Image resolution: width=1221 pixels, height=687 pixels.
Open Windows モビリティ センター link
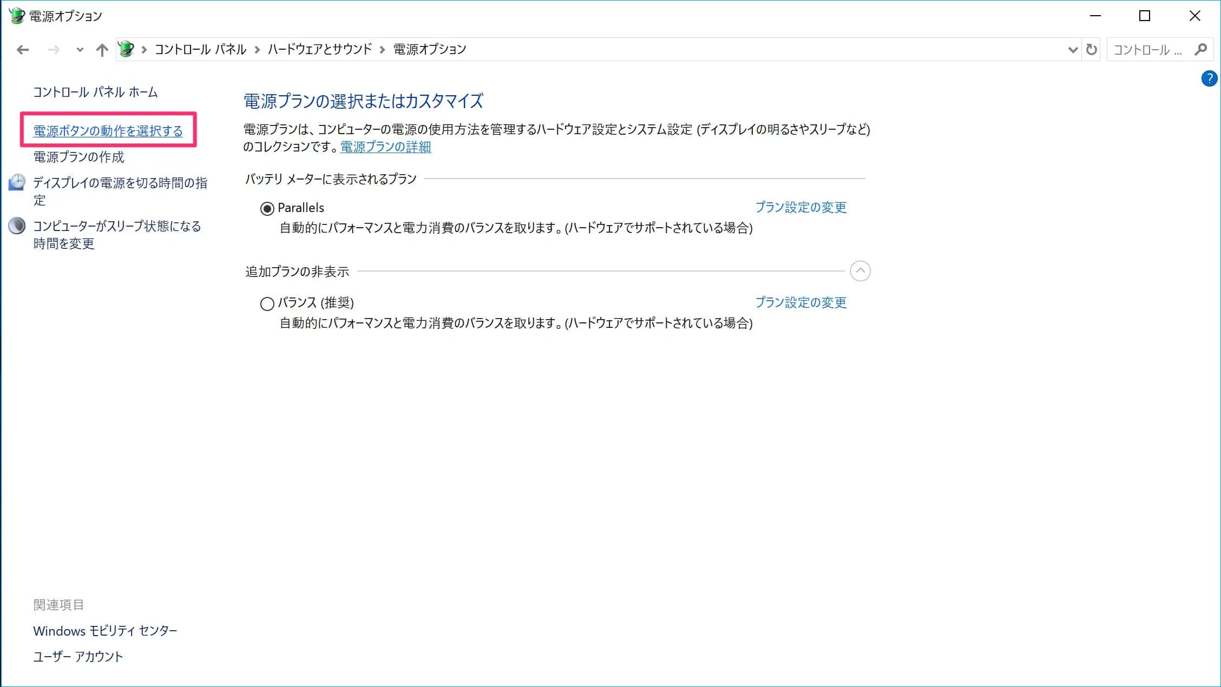click(x=105, y=631)
